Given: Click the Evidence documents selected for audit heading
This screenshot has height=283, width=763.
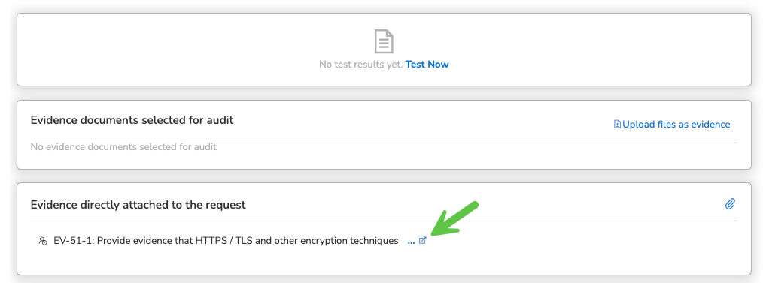Looking at the screenshot, I should (x=132, y=120).
